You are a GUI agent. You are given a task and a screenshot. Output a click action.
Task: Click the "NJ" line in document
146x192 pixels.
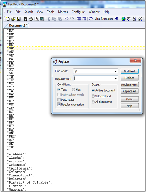click(x=12, y=31)
